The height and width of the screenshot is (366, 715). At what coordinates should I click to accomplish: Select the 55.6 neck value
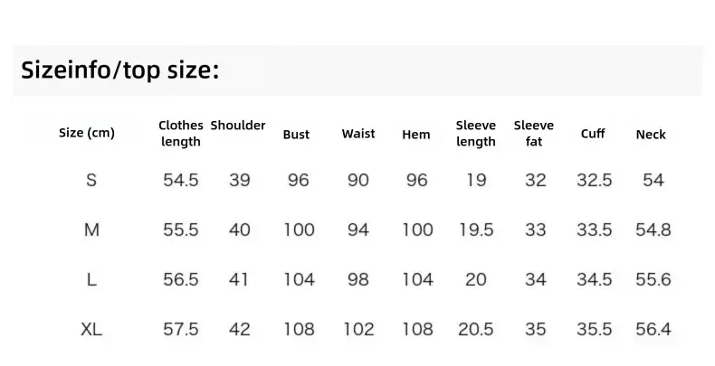pyautogui.click(x=653, y=279)
